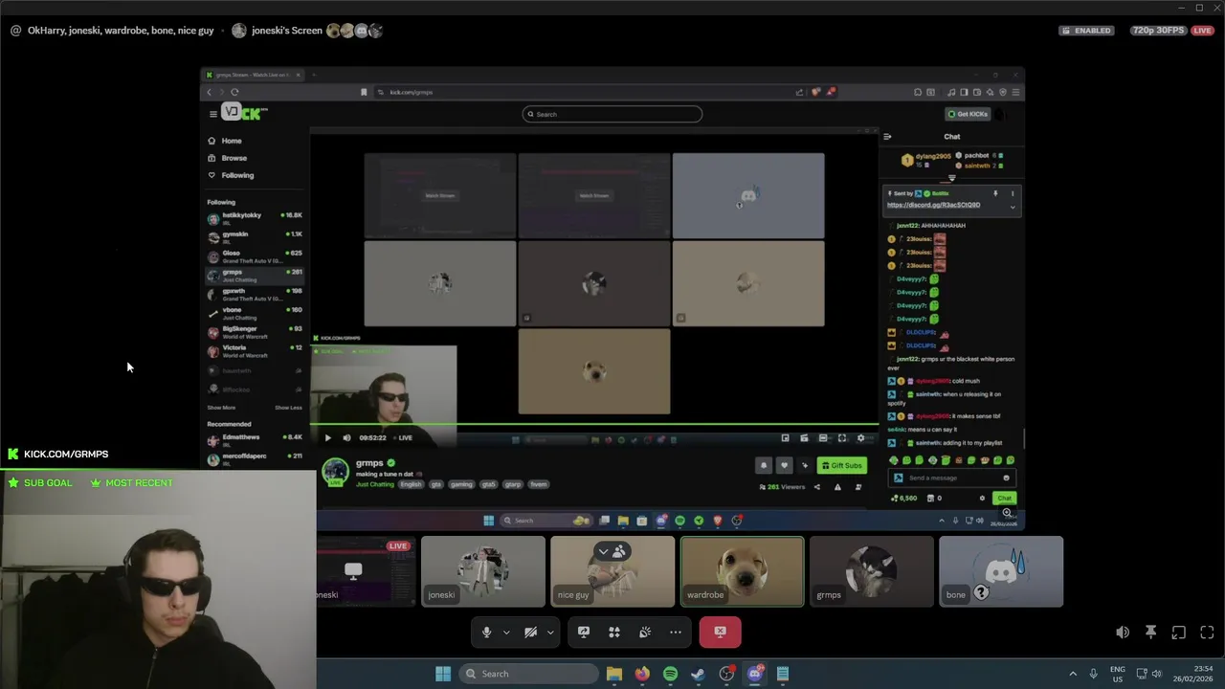Click the 720p 30FPS quality badge
The image size is (1225, 689).
(x=1159, y=30)
